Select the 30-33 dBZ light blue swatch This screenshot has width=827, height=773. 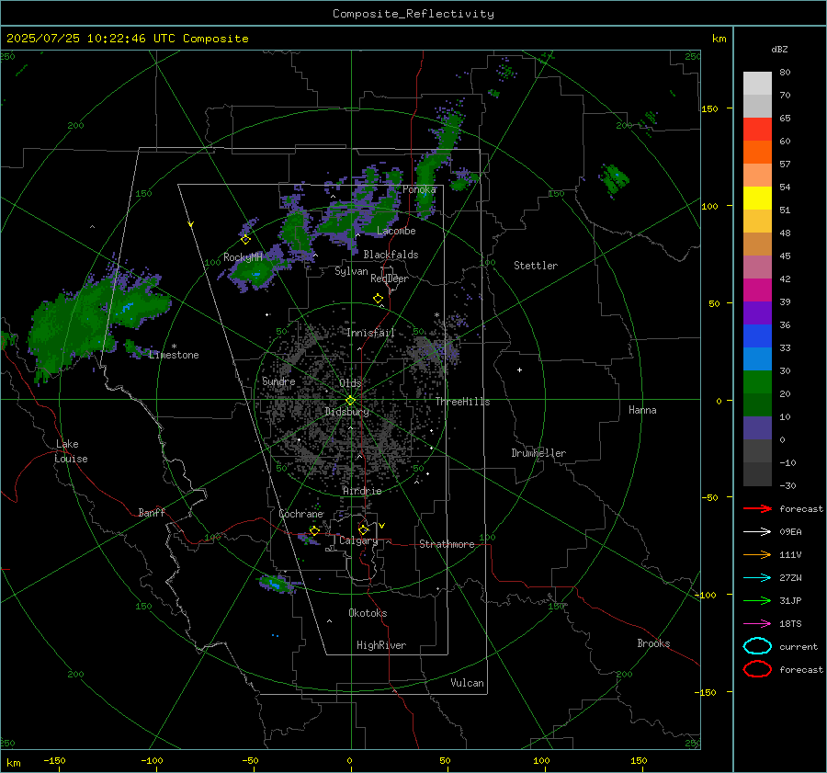click(757, 358)
